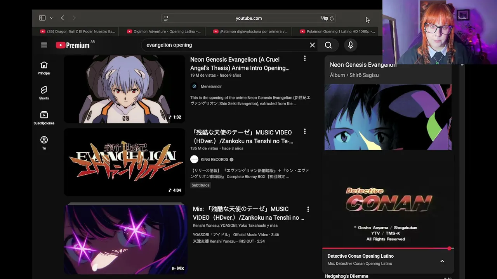The image size is (497, 279).
Task: Switch to the Dragon Ball Z tab
Action: pyautogui.click(x=78, y=31)
